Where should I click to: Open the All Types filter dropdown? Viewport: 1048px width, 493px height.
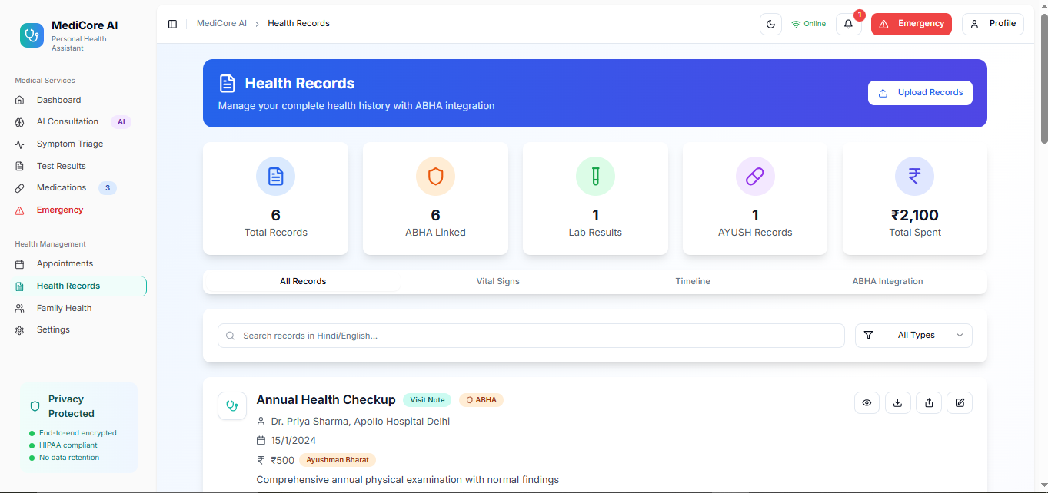click(913, 336)
